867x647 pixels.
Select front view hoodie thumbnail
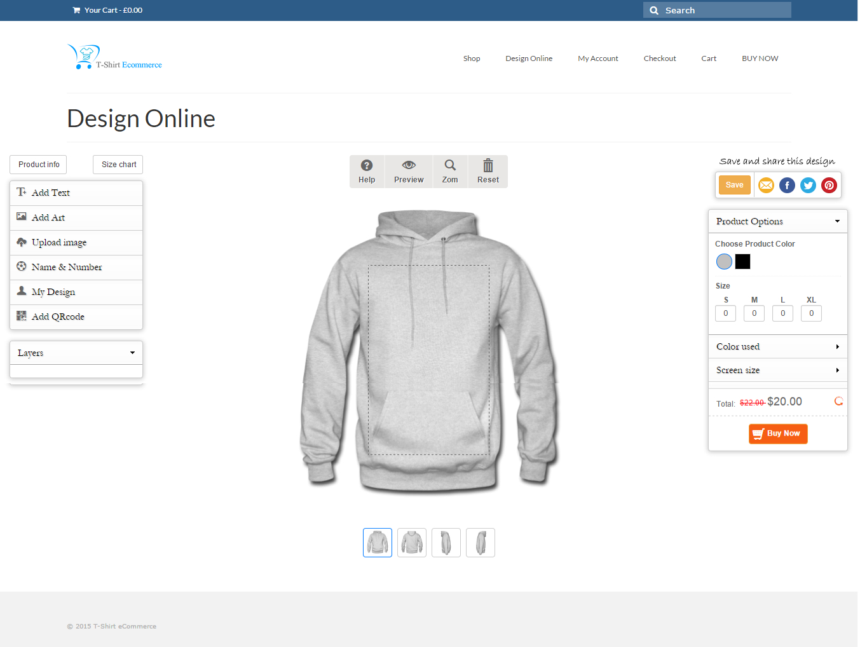pyautogui.click(x=378, y=543)
